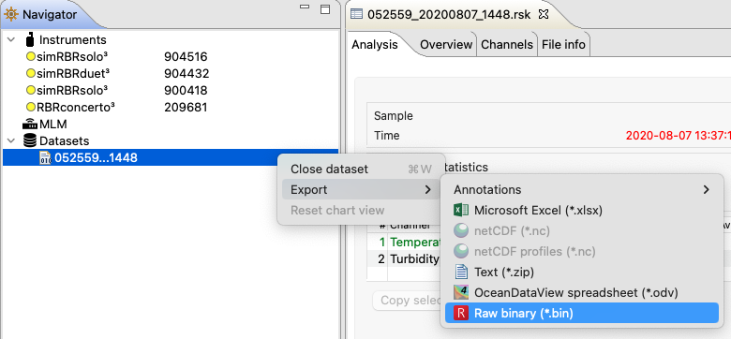
Task: Click the 052559...1448 dataset file icon
Action: coord(45,158)
